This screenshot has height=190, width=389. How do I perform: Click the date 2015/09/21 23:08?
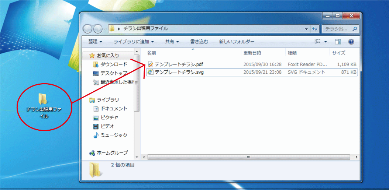click(262, 72)
